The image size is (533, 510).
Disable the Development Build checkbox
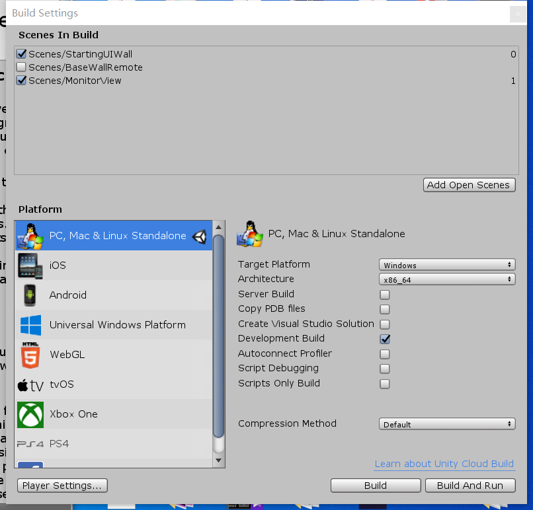[x=385, y=339]
